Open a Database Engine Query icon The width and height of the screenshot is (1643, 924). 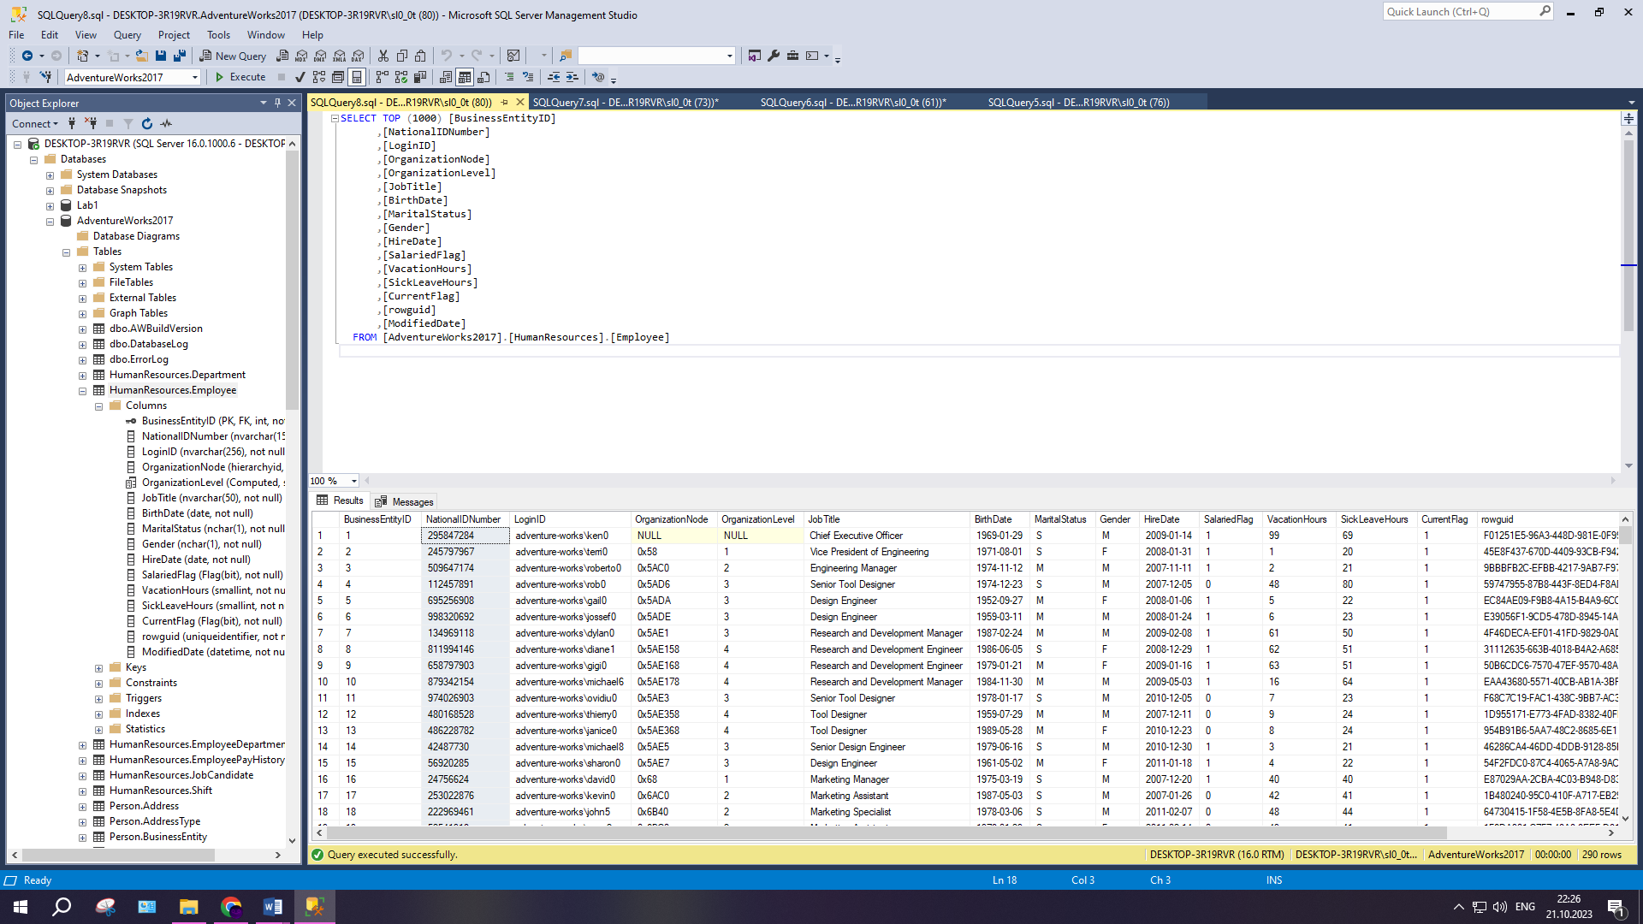[x=282, y=56]
